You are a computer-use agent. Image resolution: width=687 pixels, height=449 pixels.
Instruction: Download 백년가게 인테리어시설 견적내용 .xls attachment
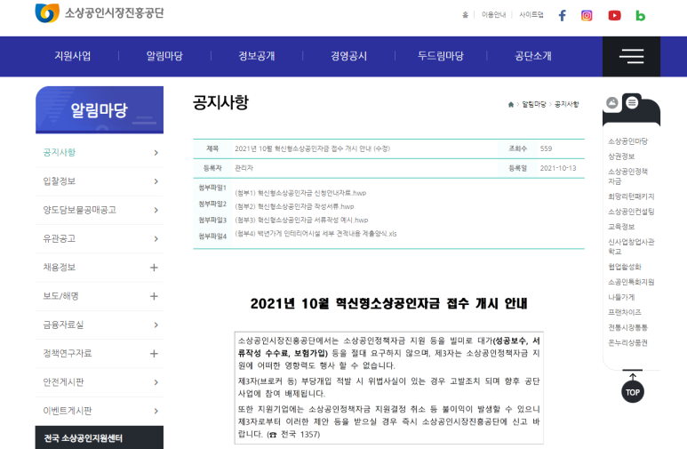point(316,234)
